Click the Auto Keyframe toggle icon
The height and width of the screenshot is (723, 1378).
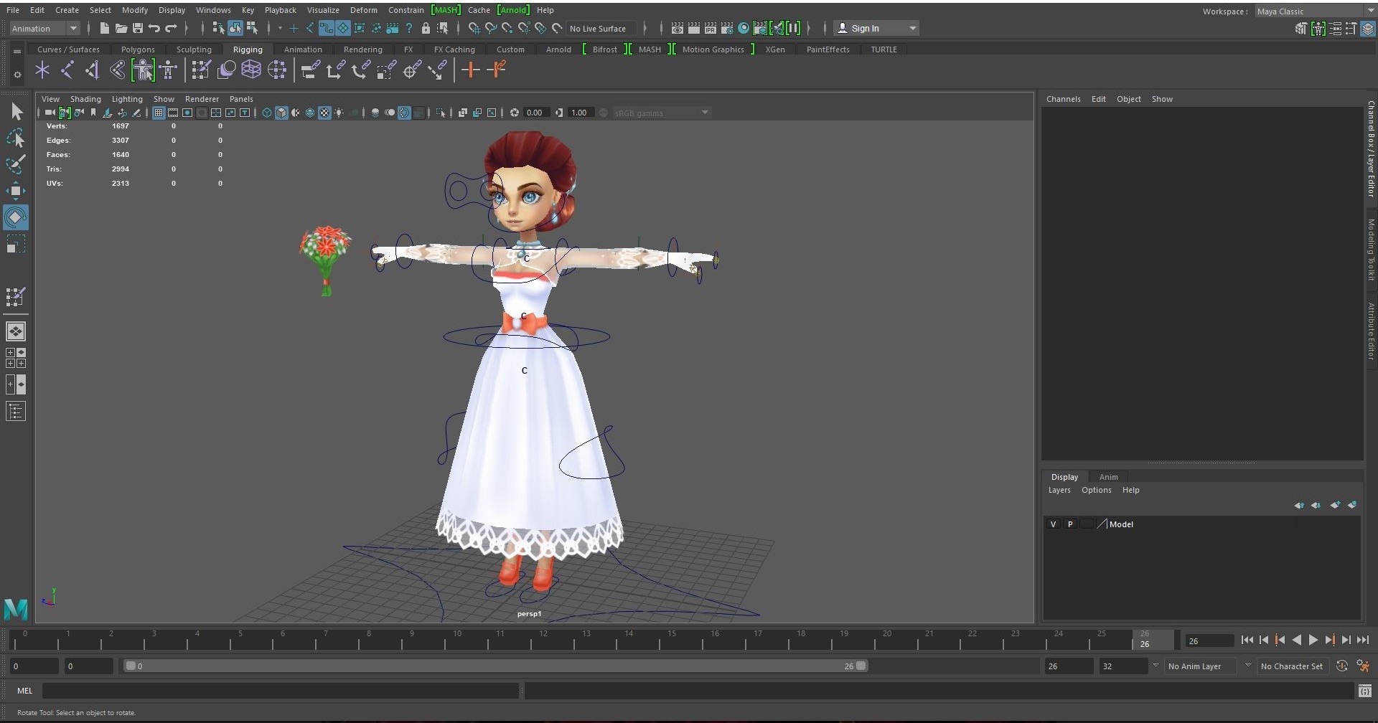[1341, 666]
